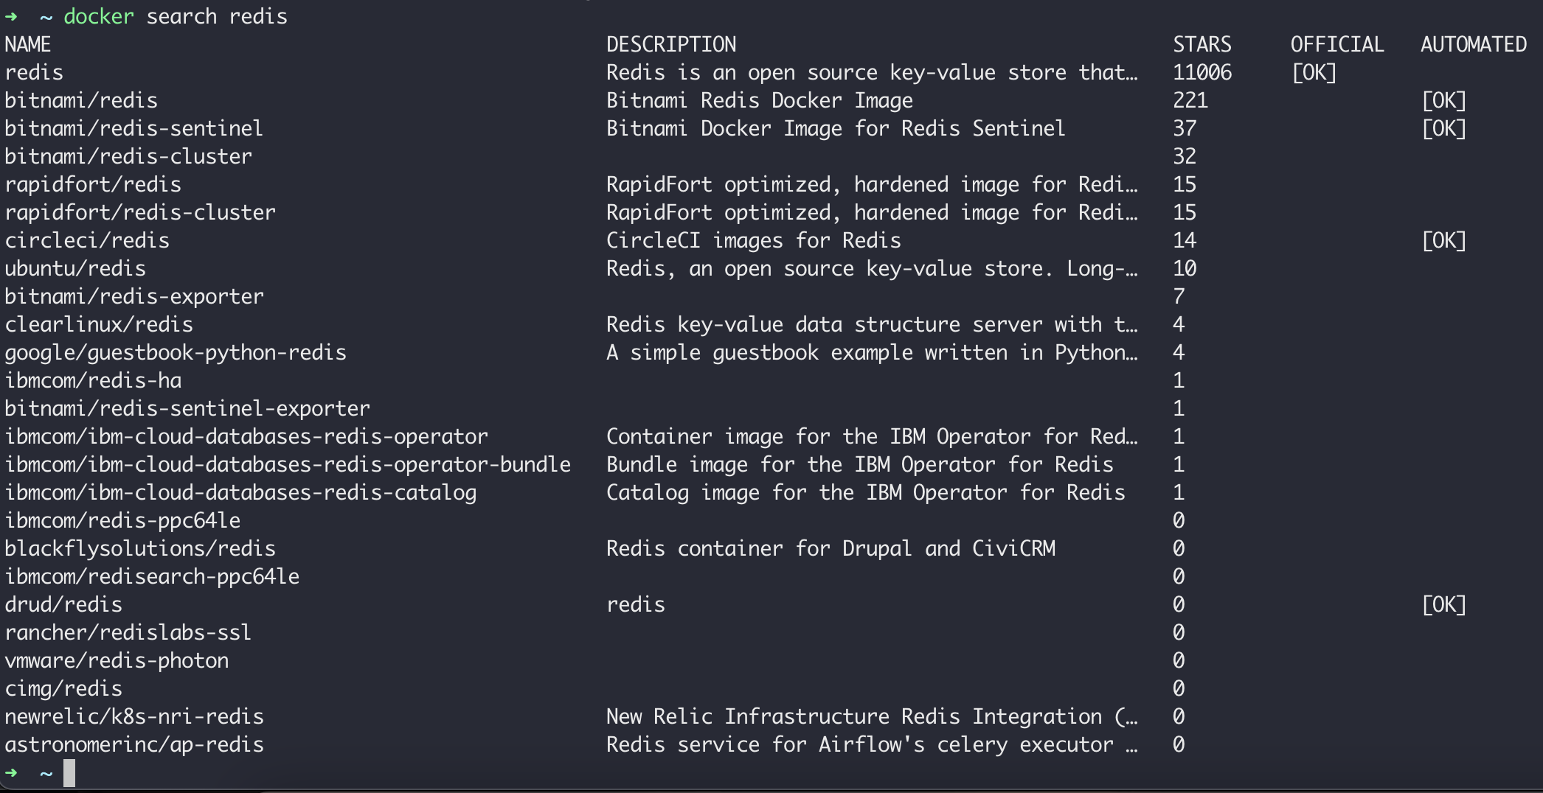This screenshot has width=1543, height=793.
Task: Click the star count 11006
Action: pyautogui.click(x=1202, y=72)
